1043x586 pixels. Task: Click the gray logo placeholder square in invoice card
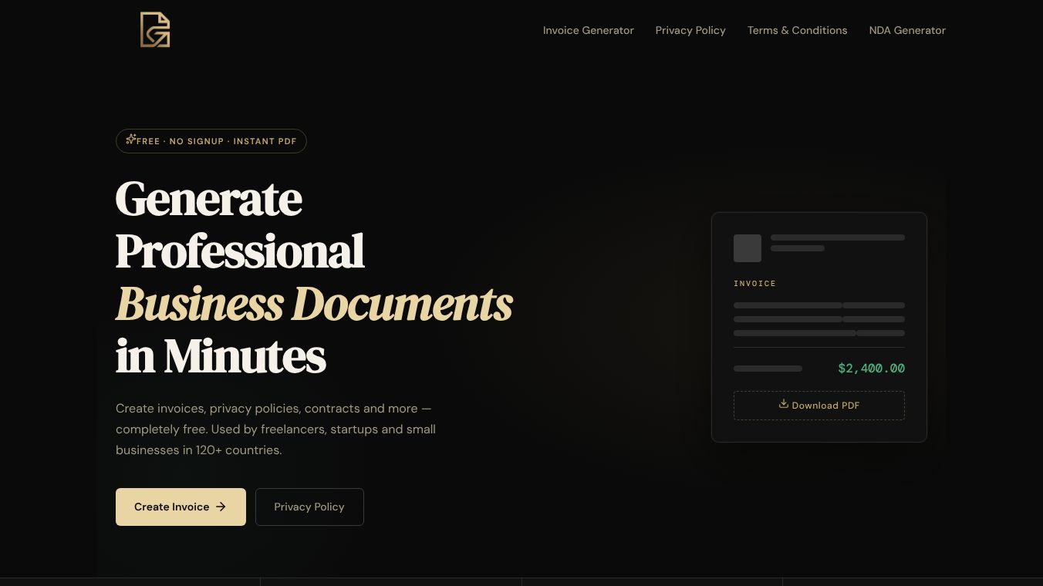click(x=748, y=248)
